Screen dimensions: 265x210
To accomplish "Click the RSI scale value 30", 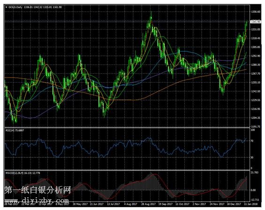I will pyautogui.click(x=252, y=157).
